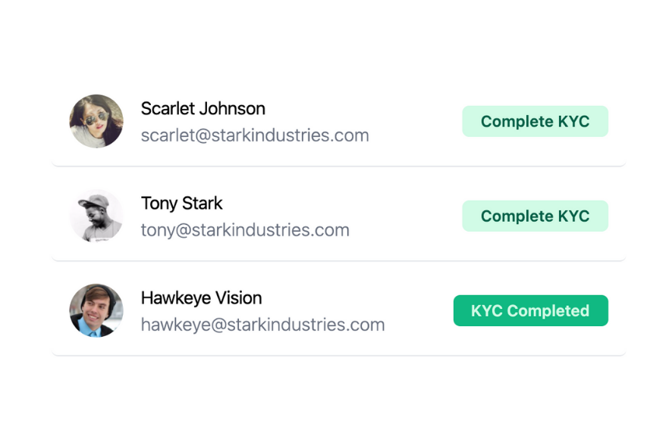
Task: Click the Tony Stark name
Action: [181, 203]
